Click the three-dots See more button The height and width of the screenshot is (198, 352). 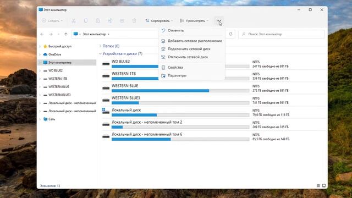pos(219,21)
